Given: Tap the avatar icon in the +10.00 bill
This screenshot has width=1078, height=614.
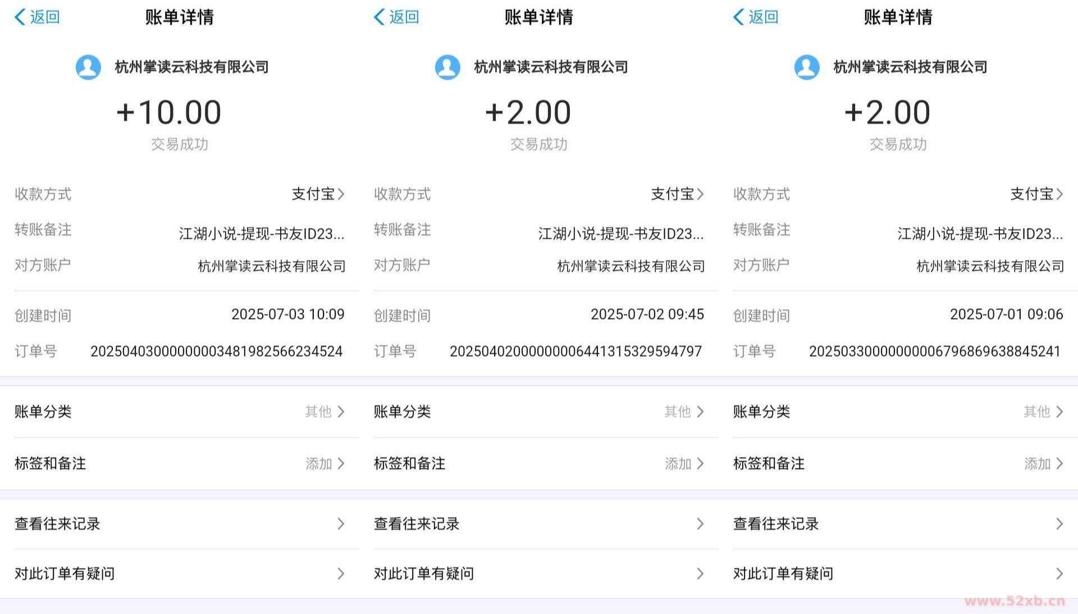Looking at the screenshot, I should pos(88,67).
